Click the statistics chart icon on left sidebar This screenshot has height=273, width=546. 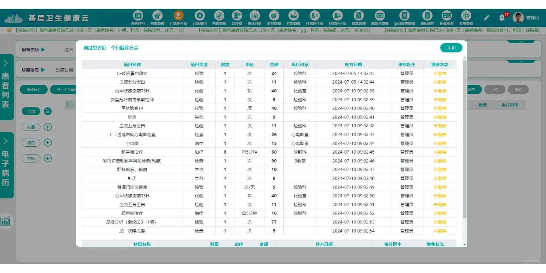click(x=6, y=221)
